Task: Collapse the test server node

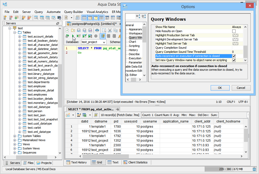Action: [10, 28]
